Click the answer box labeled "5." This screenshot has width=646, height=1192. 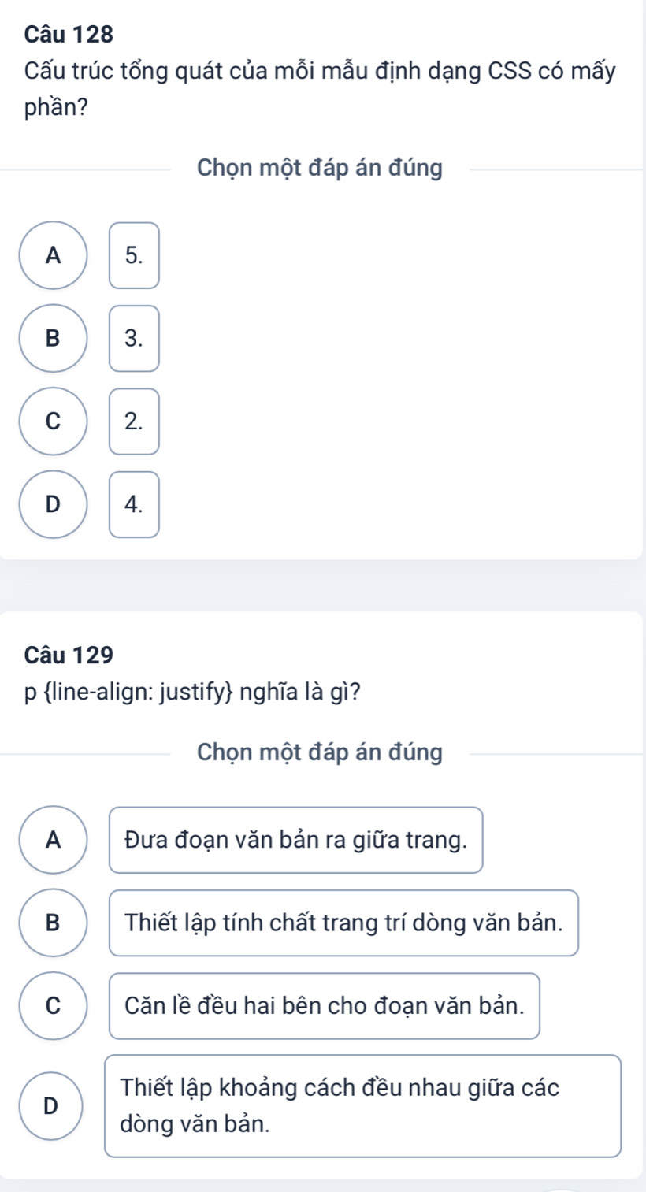[134, 255]
